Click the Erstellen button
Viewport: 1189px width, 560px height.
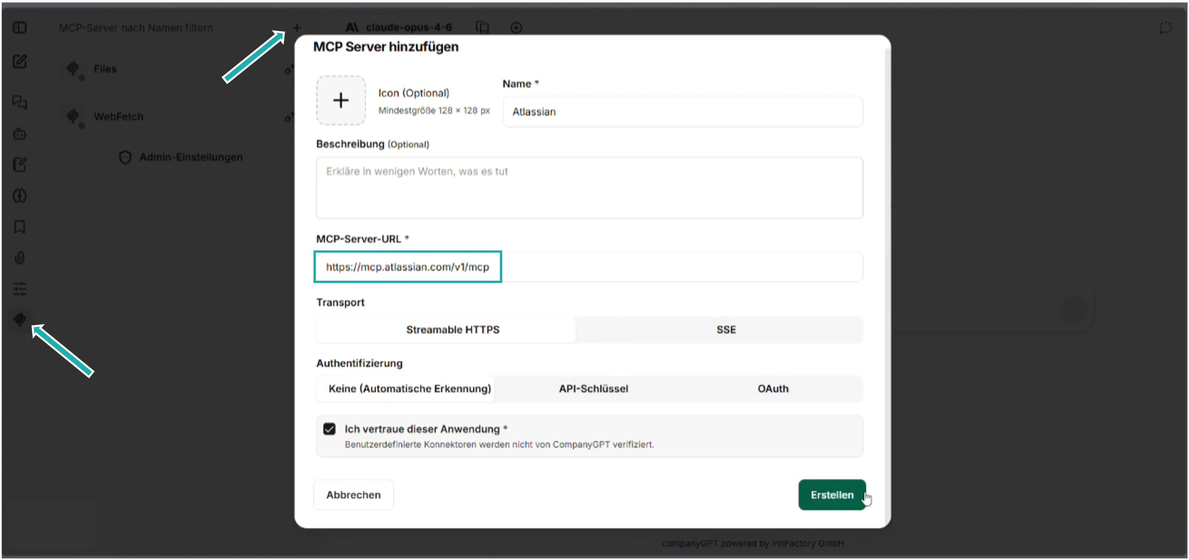[x=832, y=494]
